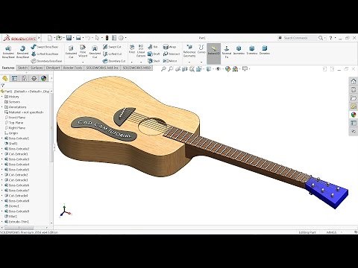Choose the Lofted Cut feature

[x=112, y=54]
